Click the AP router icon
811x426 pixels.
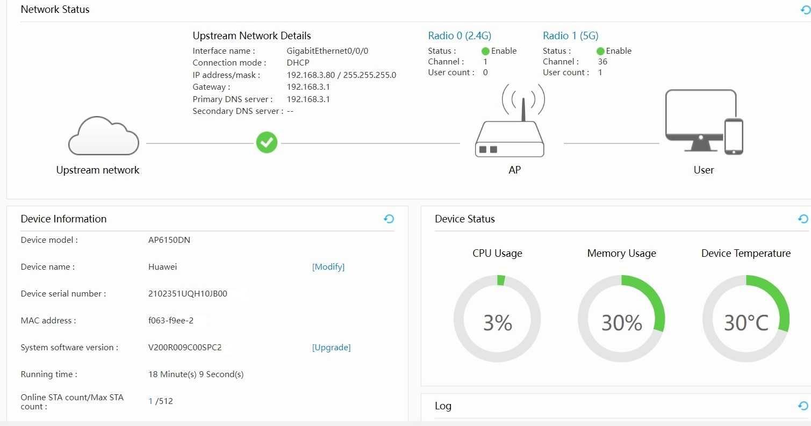(509, 121)
